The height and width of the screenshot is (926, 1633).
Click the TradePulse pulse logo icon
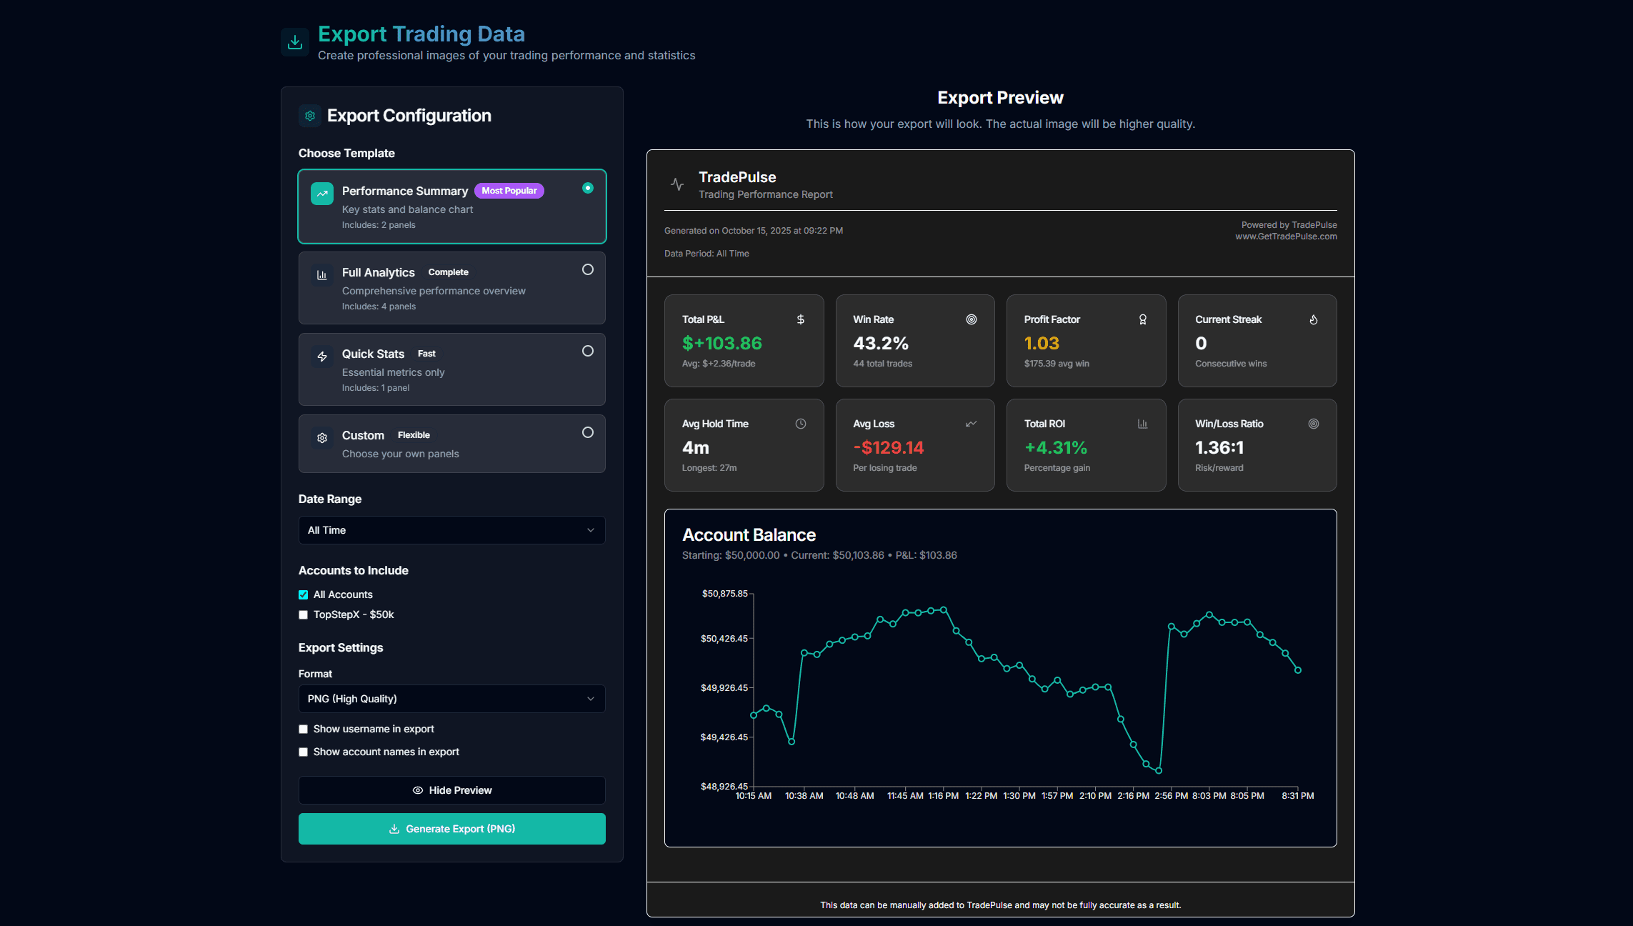[677, 184]
